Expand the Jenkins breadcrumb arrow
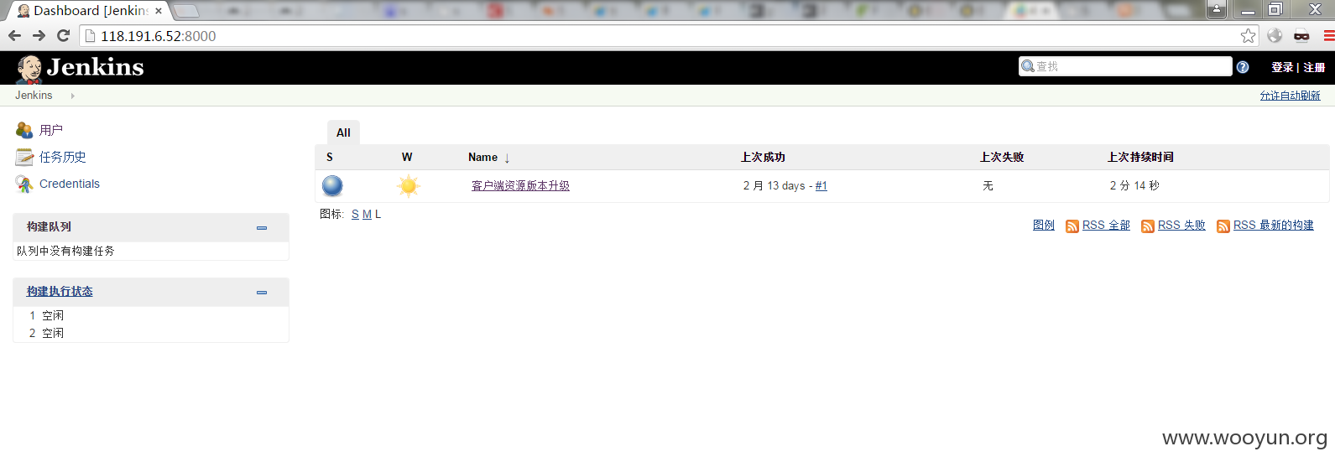The image size is (1335, 462). click(x=73, y=96)
